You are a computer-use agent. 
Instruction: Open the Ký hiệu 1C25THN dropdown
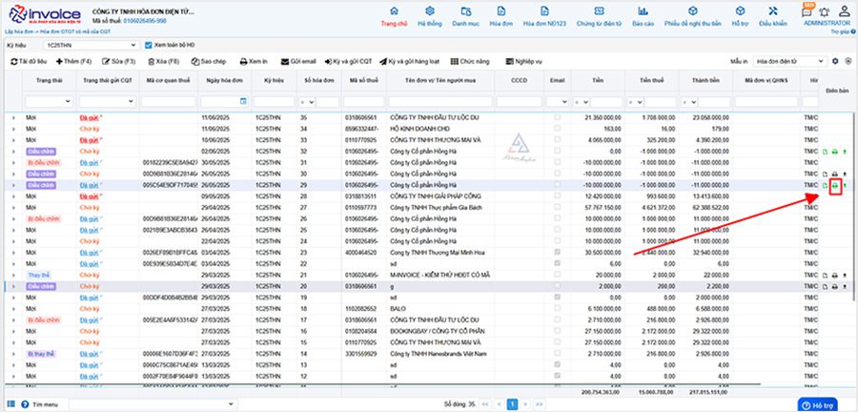tap(92, 45)
